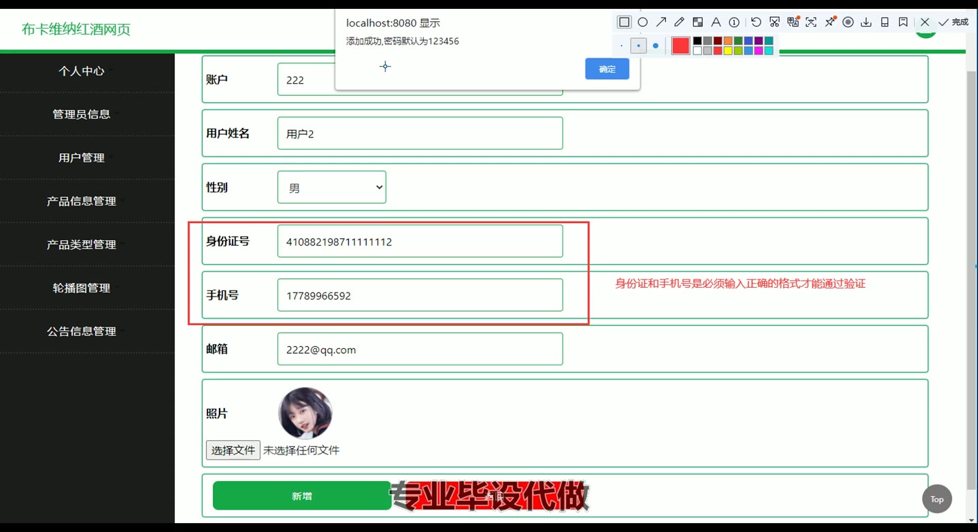Open 管理员信息 in the sidebar
Viewport: 978px width, 532px height.
click(x=82, y=114)
